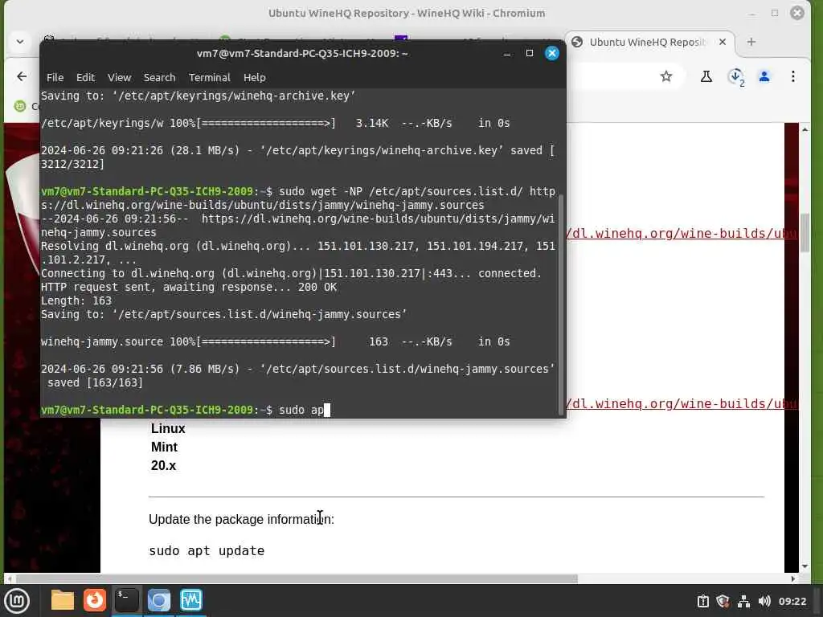Select the Chromium taskbar button
Screen dimensions: 823x617
158,600
